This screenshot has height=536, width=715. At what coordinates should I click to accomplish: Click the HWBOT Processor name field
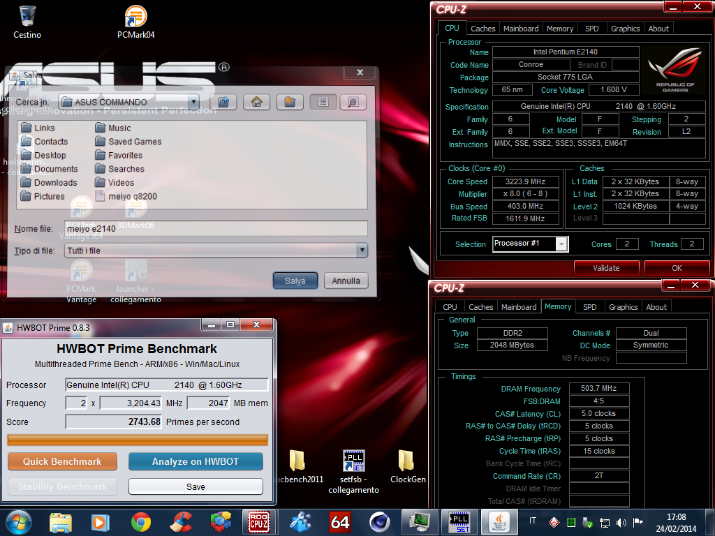[167, 385]
